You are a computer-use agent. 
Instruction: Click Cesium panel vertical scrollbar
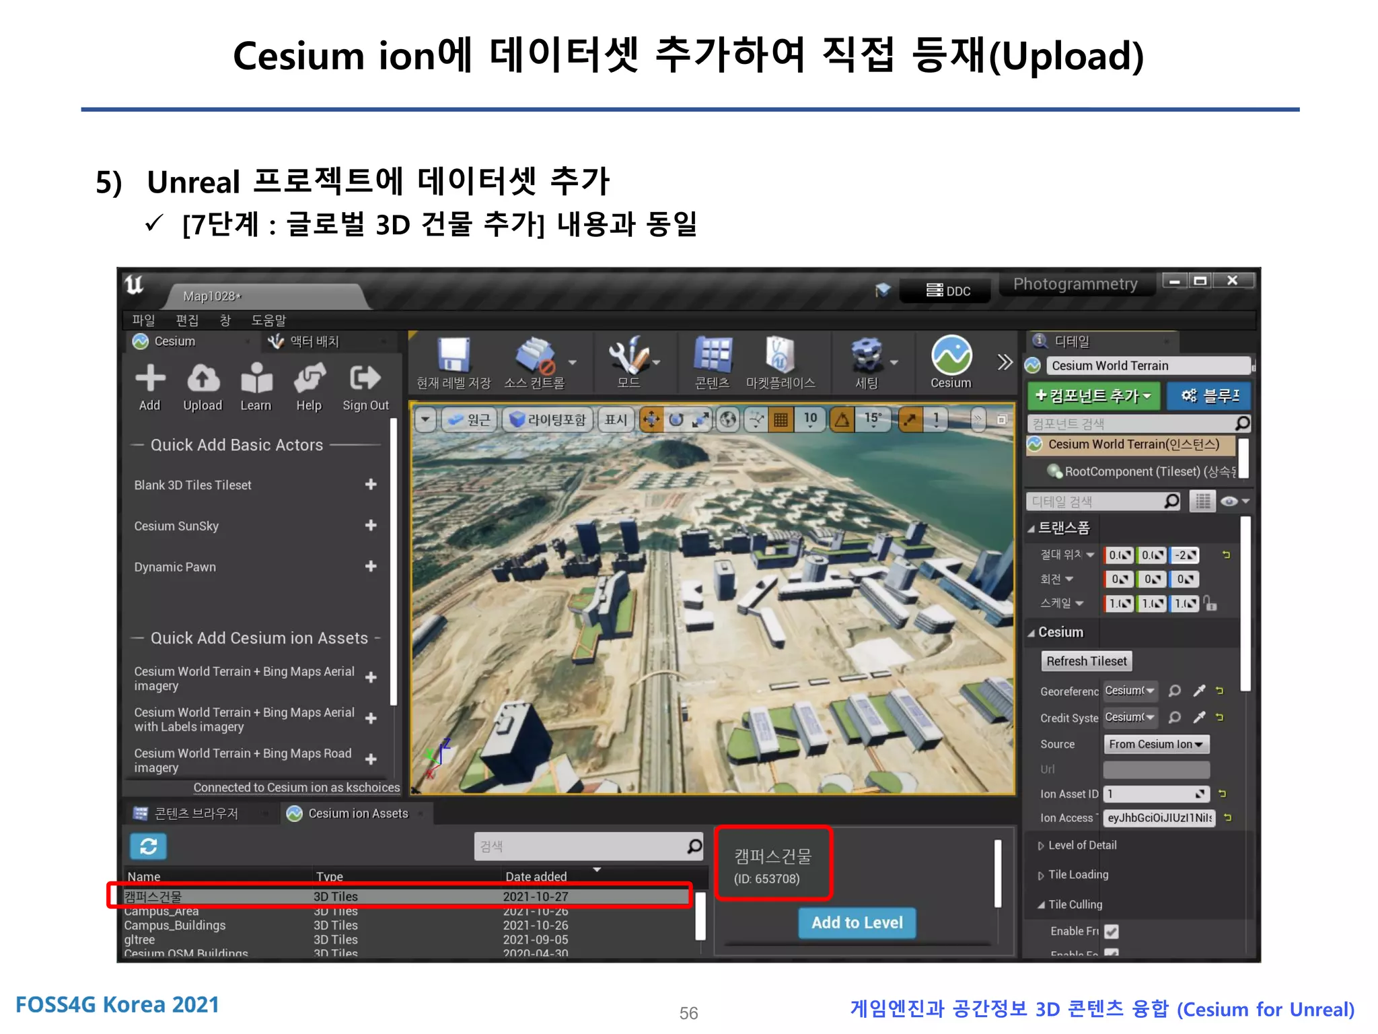point(393,563)
